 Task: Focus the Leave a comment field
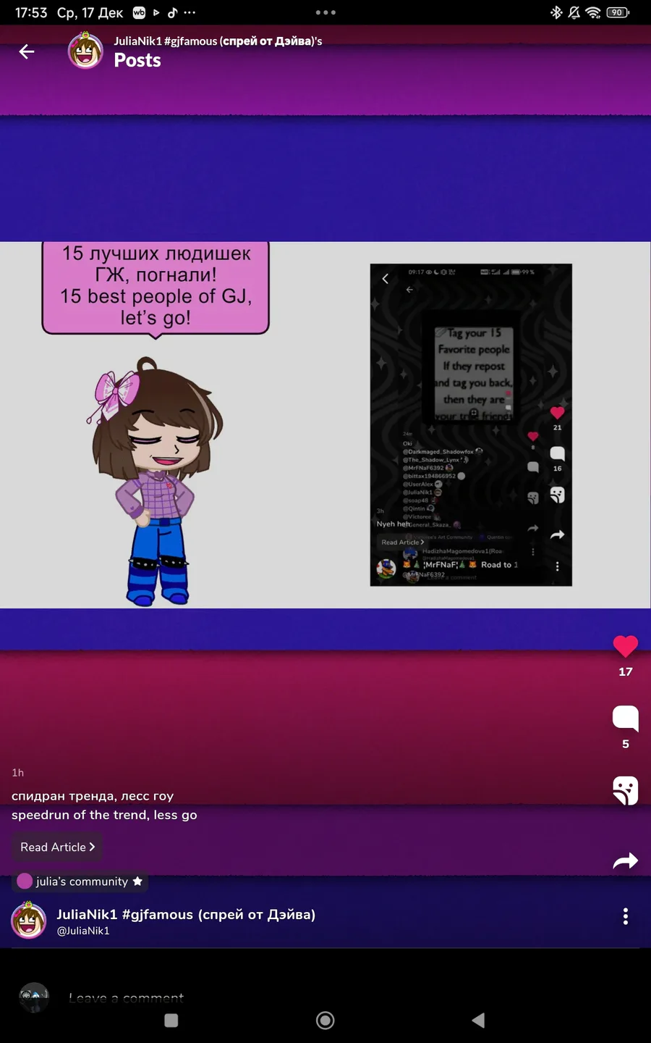126,998
